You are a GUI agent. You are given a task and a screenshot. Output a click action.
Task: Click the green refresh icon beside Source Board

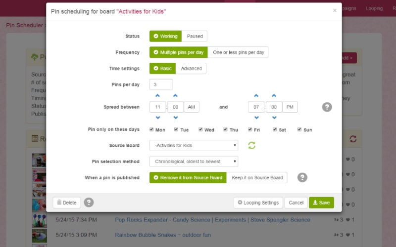click(252, 145)
